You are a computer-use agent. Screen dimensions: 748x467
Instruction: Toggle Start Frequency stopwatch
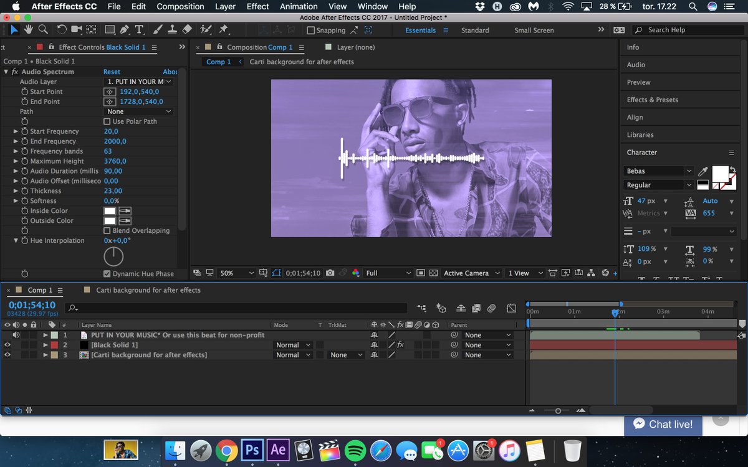(x=25, y=131)
